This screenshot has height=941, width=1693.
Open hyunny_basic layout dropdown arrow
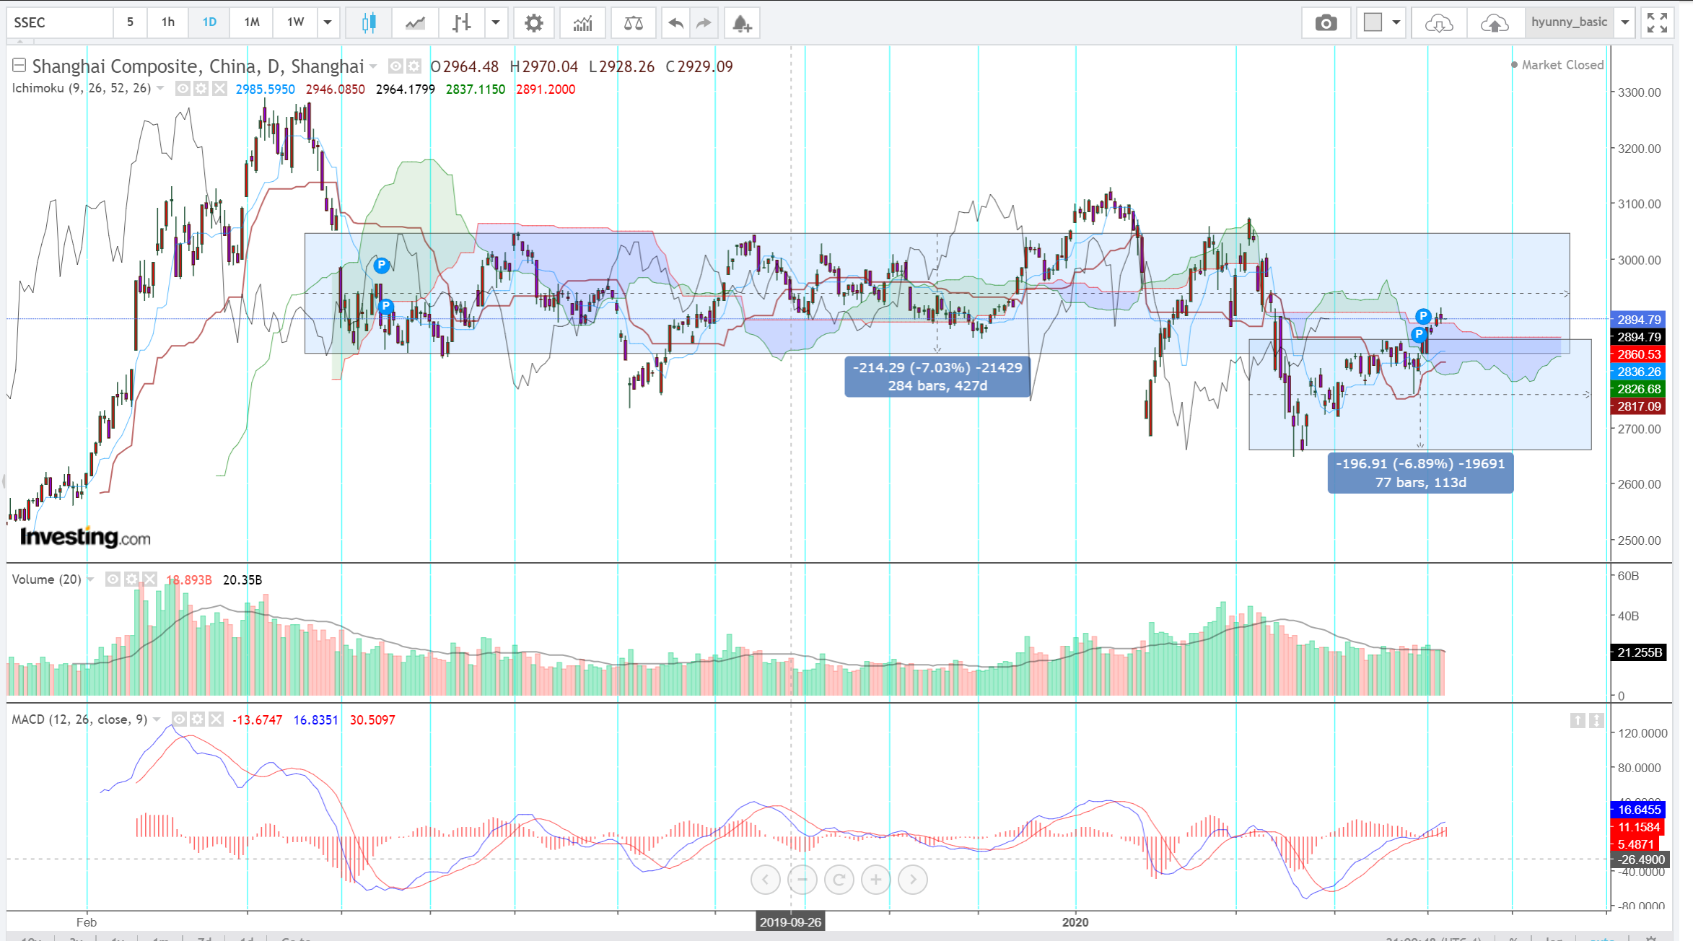pos(1625,22)
